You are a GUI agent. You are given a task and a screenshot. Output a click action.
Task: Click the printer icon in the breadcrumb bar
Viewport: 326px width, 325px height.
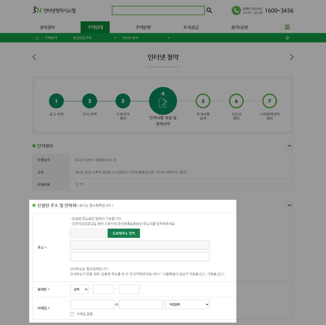(287, 38)
